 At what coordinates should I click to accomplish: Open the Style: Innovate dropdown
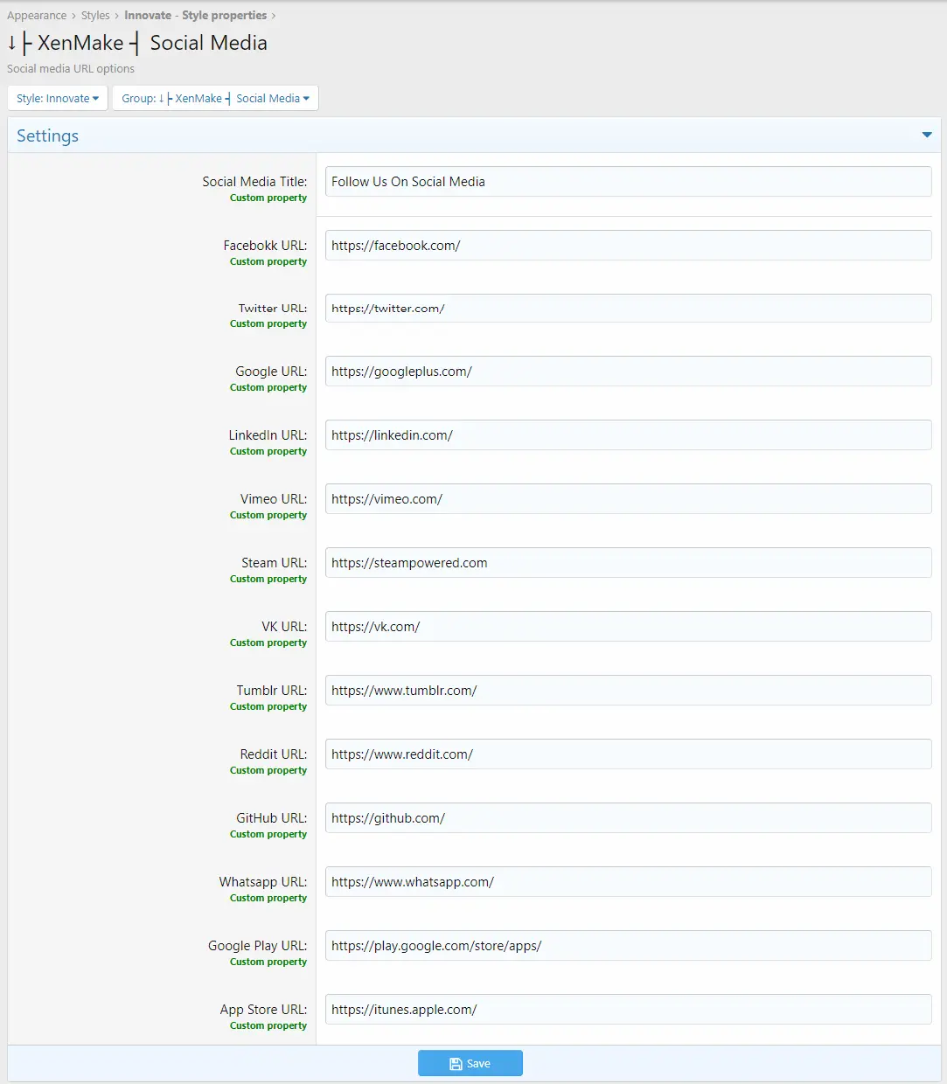pos(58,98)
